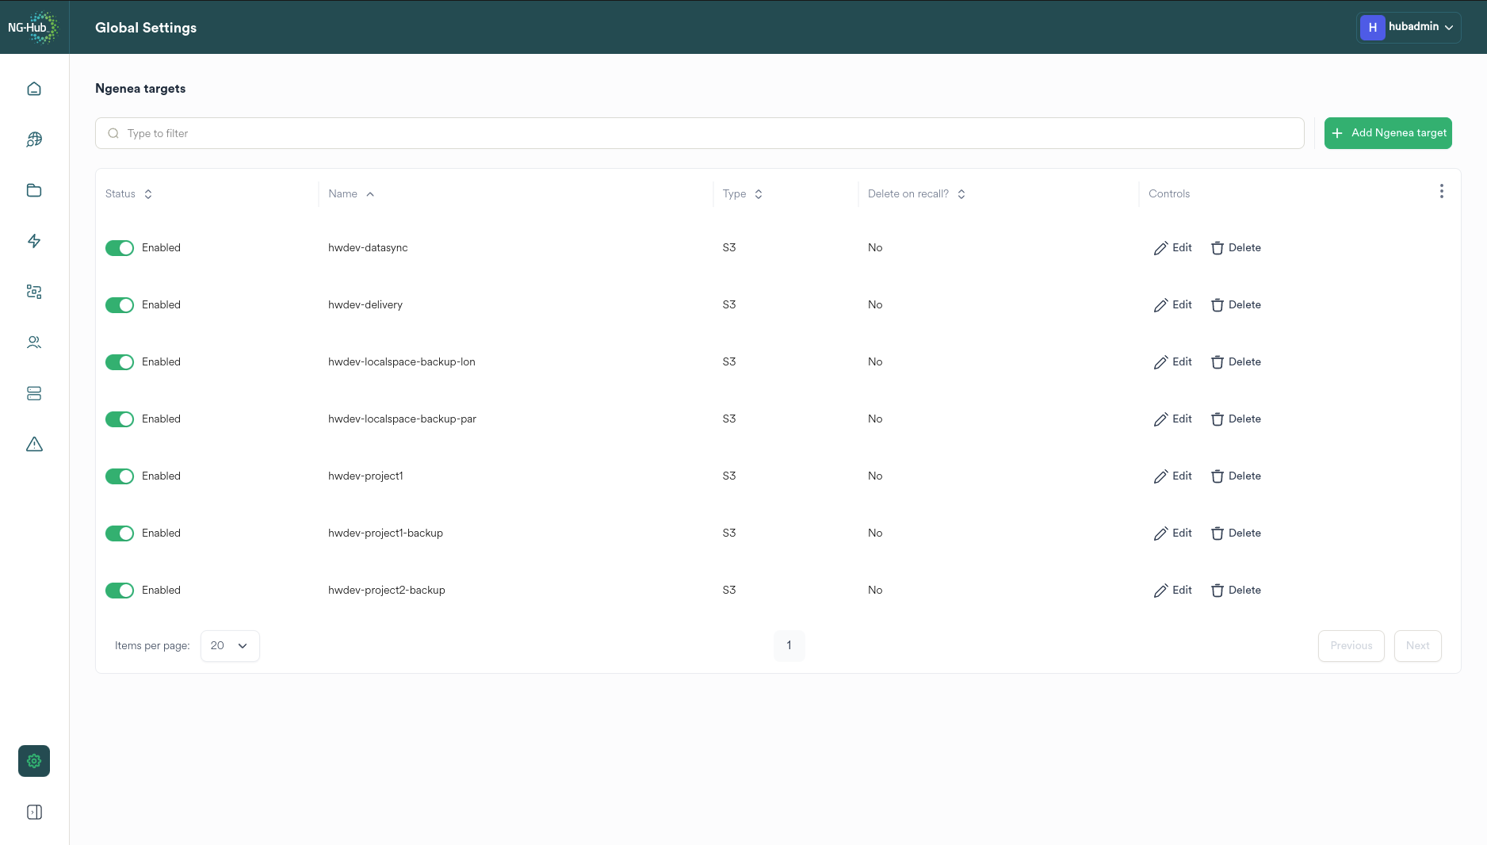View alerts via warning triangle icon
This screenshot has height=845, width=1487.
pyautogui.click(x=34, y=444)
